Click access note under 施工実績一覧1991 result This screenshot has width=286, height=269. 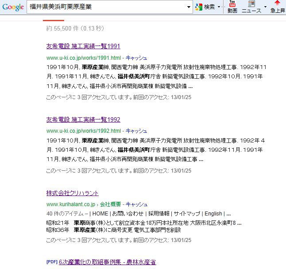coord(119,97)
